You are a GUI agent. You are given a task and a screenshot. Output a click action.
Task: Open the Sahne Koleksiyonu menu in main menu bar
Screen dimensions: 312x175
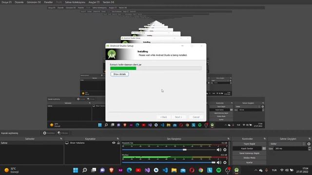click(75, 2)
